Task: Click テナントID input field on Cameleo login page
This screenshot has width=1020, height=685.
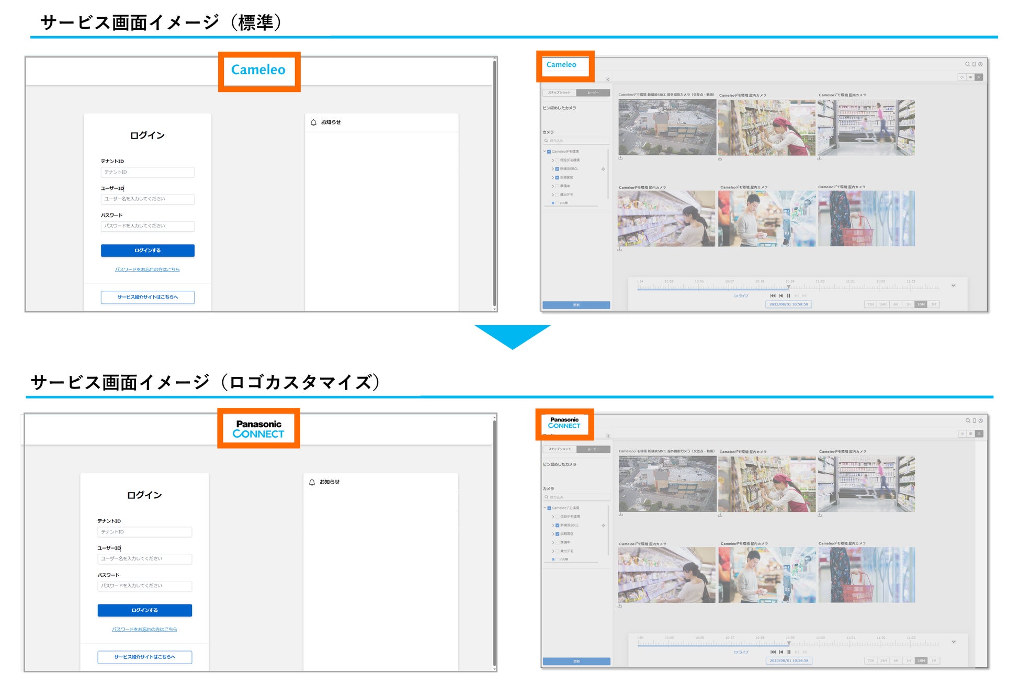Action: [148, 172]
